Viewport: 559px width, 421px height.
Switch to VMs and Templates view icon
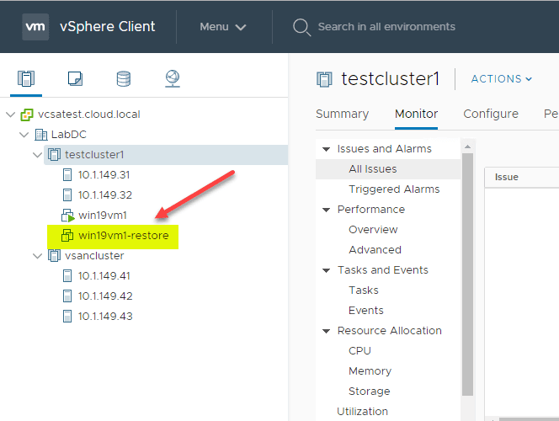(74, 79)
